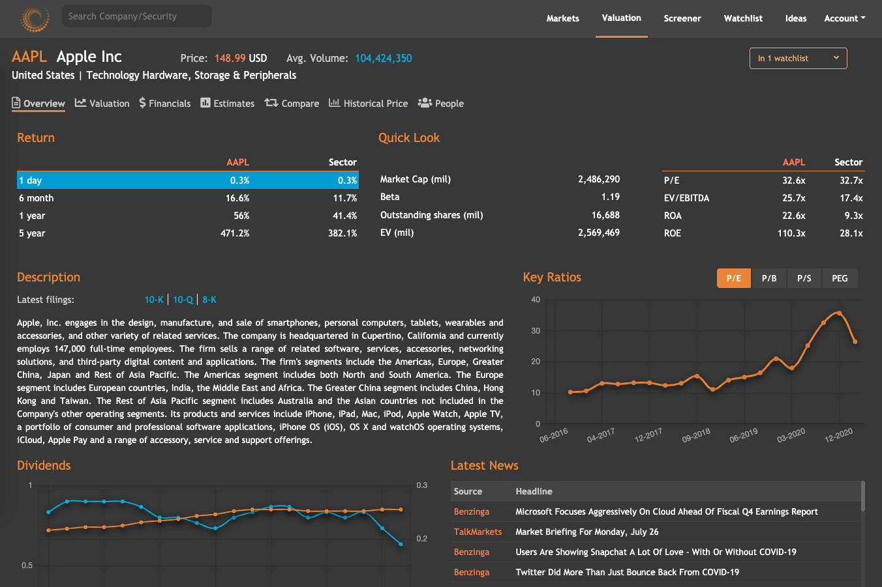Open the Markets nav item
This screenshot has height=587, width=882.
[x=563, y=18]
